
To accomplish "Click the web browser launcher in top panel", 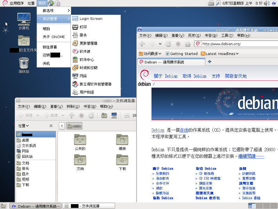I will [51, 3].
